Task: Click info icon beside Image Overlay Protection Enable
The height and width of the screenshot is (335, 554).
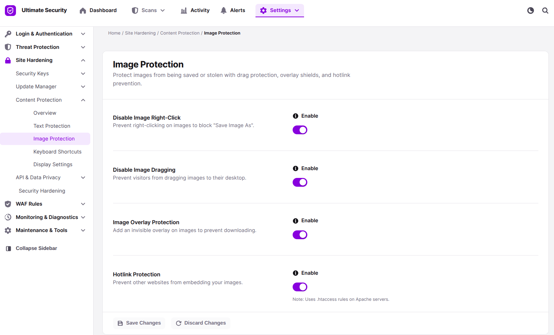Action: click(296, 221)
